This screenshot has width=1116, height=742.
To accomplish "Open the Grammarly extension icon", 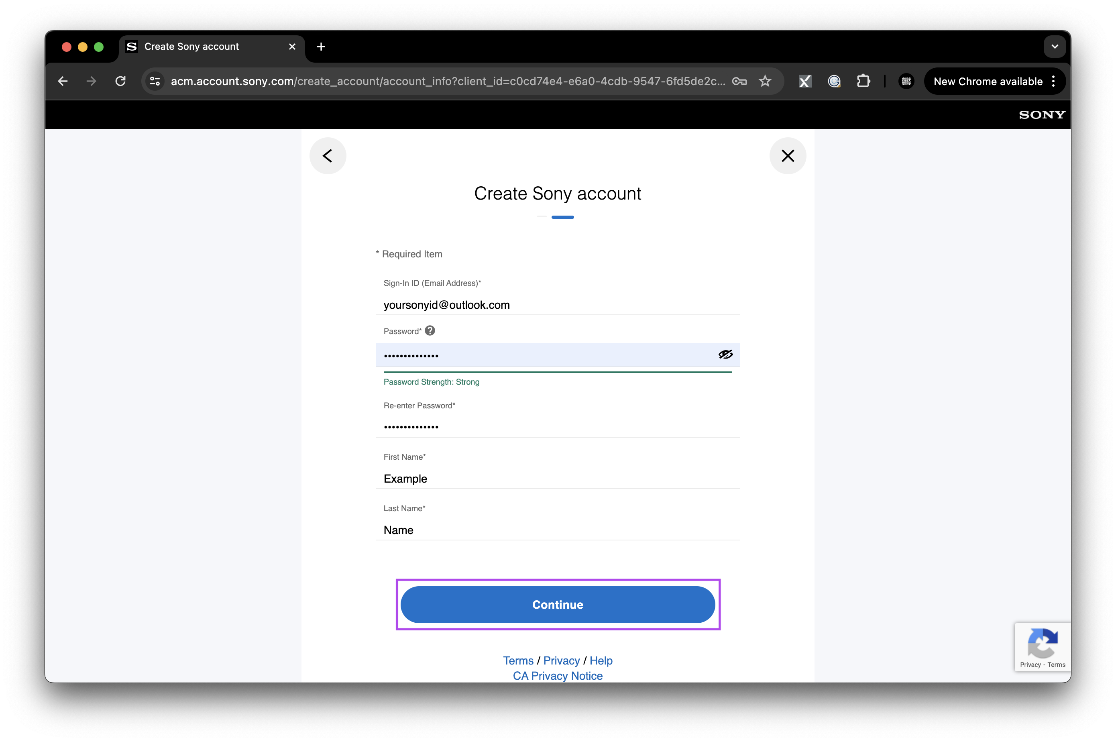I will [x=834, y=81].
